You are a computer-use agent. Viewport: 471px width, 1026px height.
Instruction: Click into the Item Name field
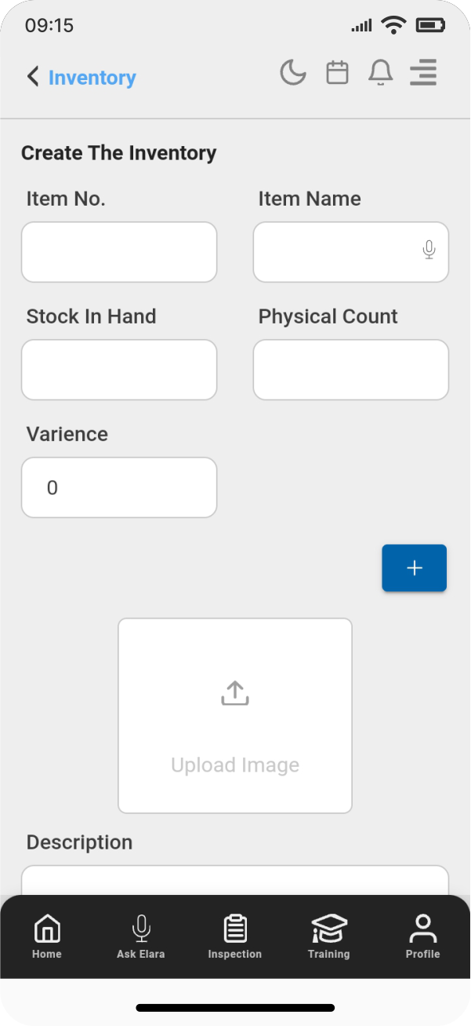[x=337, y=252]
